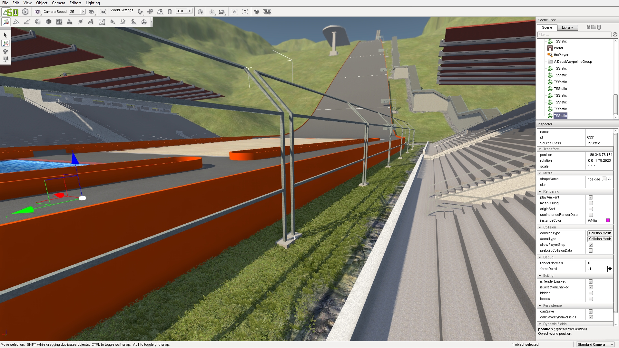Viewport: 619px width, 348px height.
Task: Choose the Select arrow tool
Action: [5, 35]
